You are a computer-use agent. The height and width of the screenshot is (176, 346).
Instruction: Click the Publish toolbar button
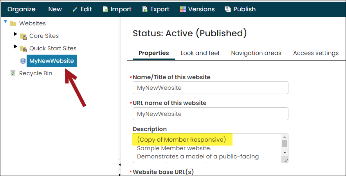pos(240,9)
